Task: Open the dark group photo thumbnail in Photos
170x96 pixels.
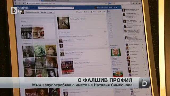Action: (27, 33)
